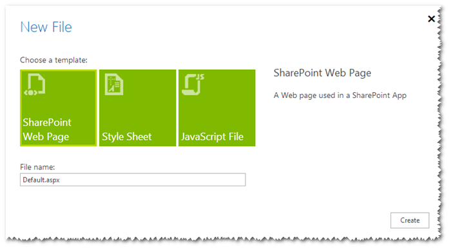Image resolution: width=451 pixels, height=250 pixels.
Task: Click the 'SharePoint Web Page' description heading
Action: (x=322, y=73)
